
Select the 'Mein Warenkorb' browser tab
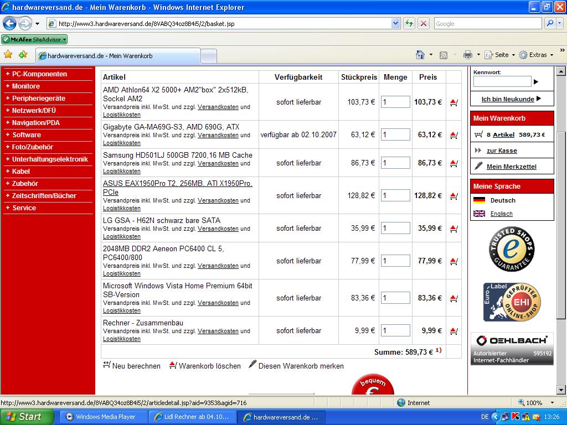pos(118,56)
